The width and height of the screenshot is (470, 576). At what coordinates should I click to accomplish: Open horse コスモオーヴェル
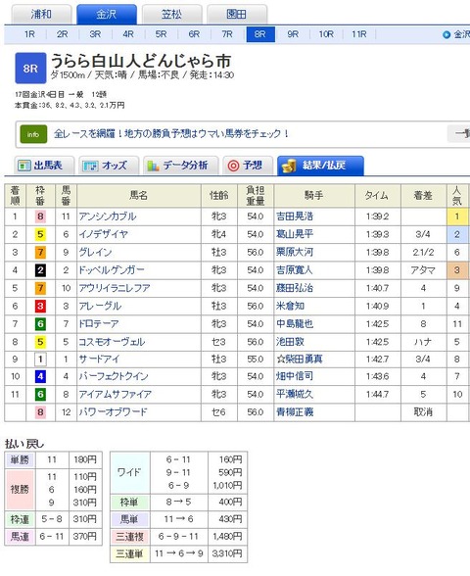[112, 342]
